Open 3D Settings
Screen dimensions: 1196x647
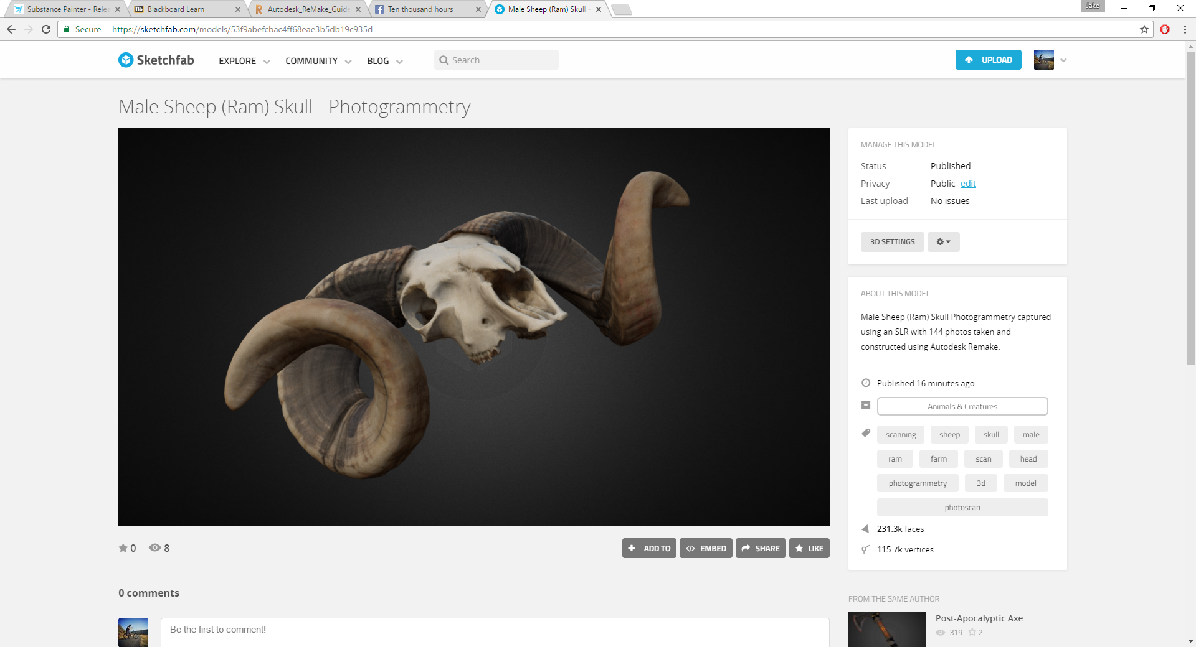pyautogui.click(x=892, y=242)
